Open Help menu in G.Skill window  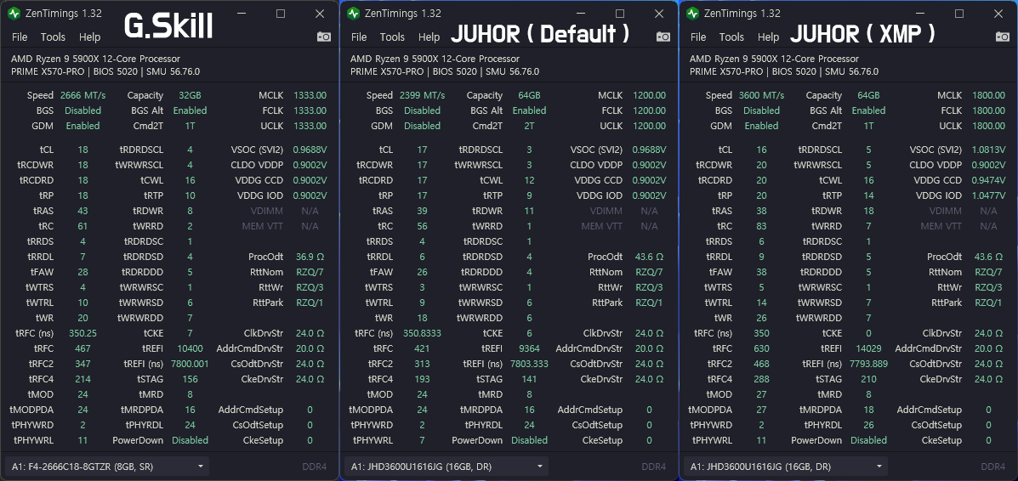(x=89, y=37)
